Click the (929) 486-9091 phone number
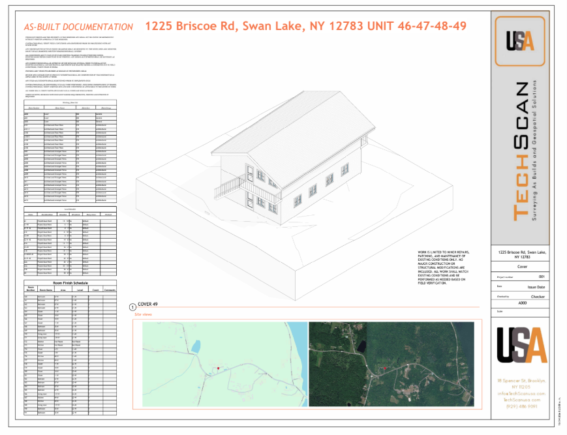The width and height of the screenshot is (567, 435). pyautogui.click(x=521, y=406)
